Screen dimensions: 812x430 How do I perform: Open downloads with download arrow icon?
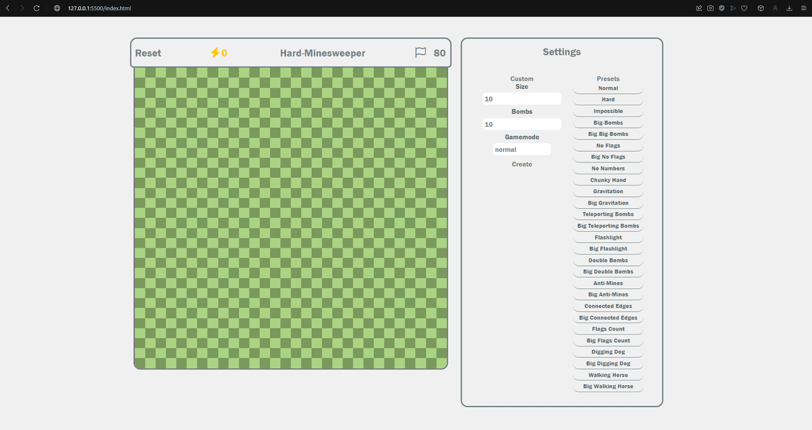[789, 8]
